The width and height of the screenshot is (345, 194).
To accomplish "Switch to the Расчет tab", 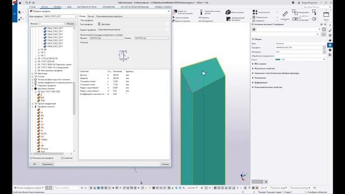I will pyautogui.click(x=91, y=16).
